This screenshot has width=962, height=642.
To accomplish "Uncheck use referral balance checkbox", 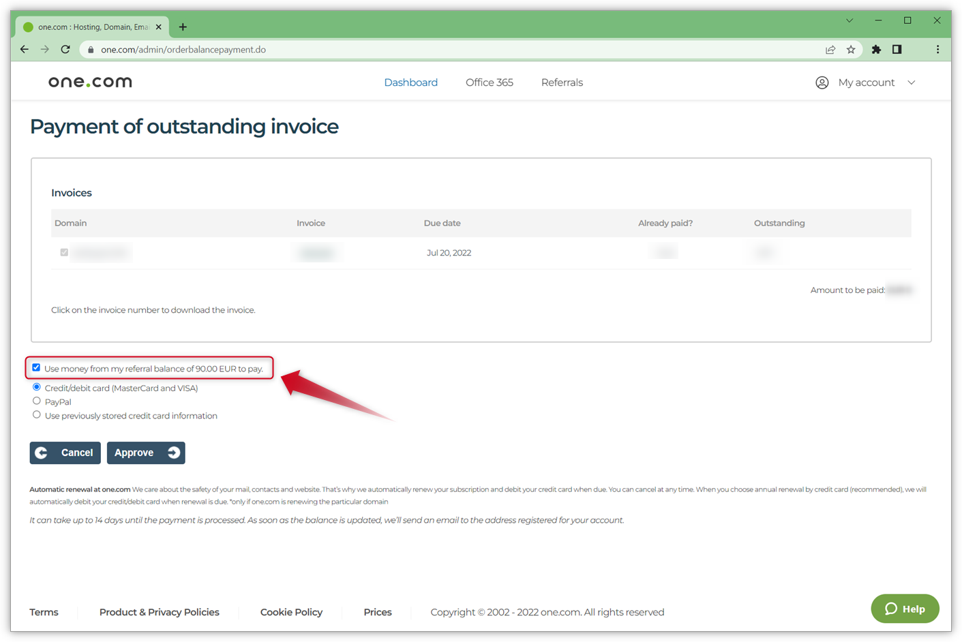I will coord(36,368).
